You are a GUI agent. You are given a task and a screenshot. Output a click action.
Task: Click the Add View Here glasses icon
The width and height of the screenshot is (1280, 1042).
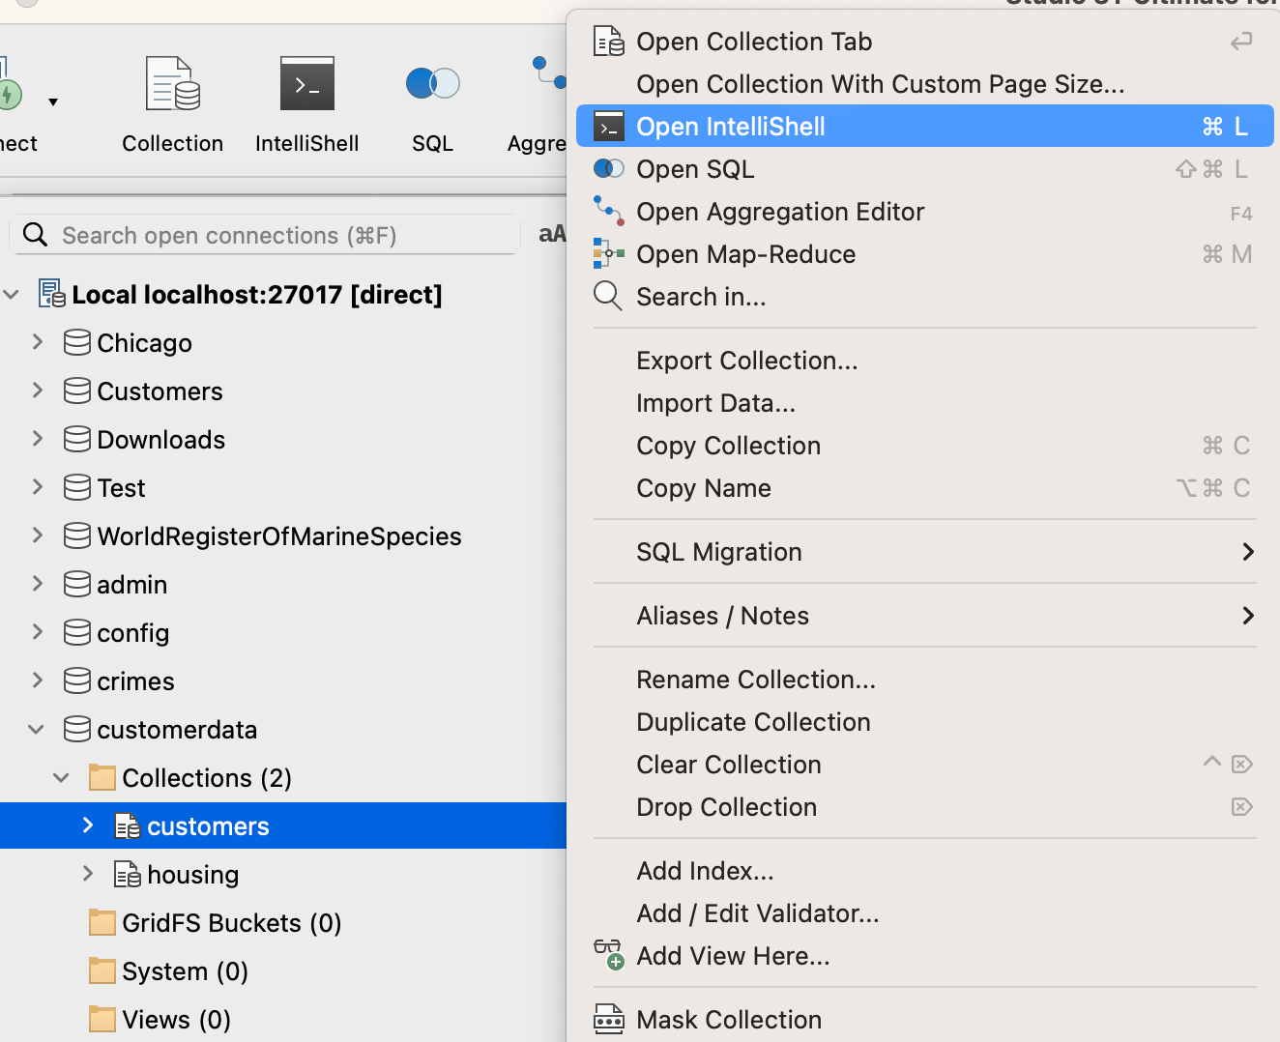point(609,955)
